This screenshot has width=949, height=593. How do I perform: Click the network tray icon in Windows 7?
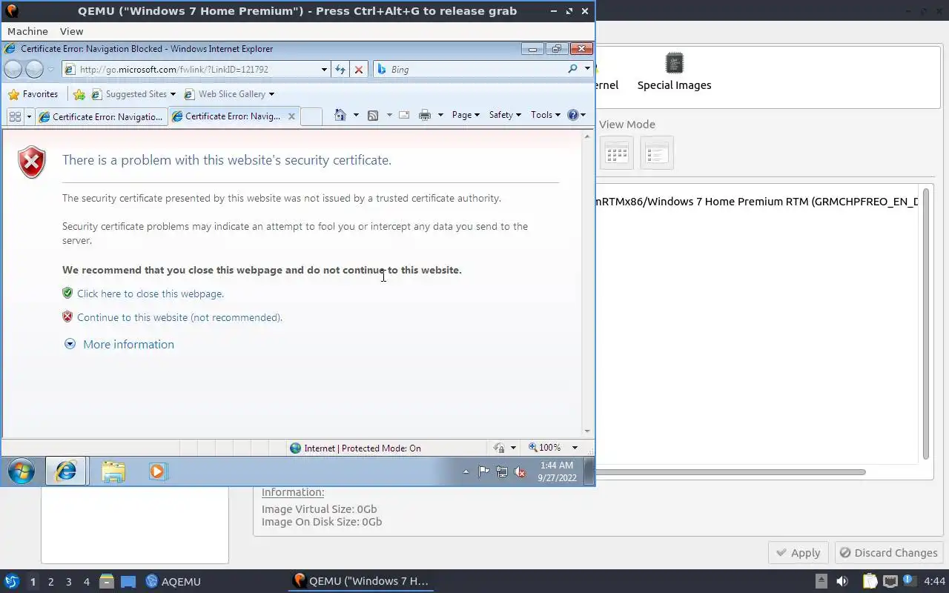[502, 471]
